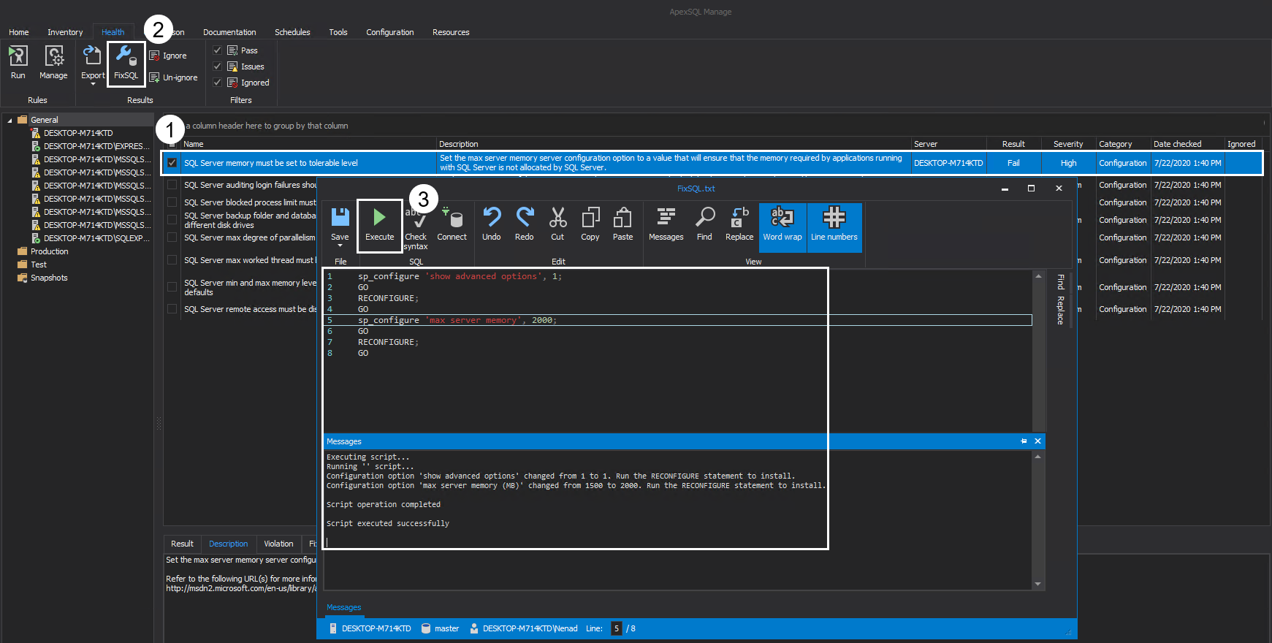
Task: Uncheck the Issues filter checkbox
Action: tap(217, 66)
